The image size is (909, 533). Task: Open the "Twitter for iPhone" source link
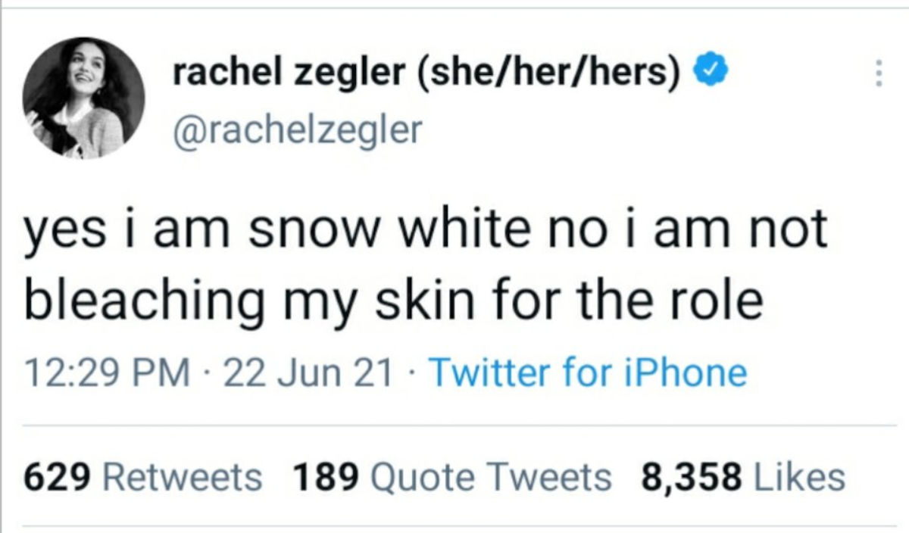588,372
